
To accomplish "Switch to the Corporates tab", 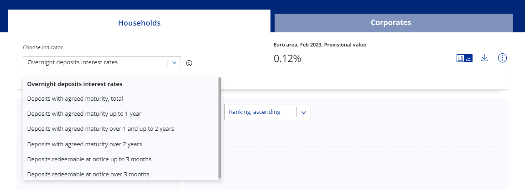I will pyautogui.click(x=390, y=22).
